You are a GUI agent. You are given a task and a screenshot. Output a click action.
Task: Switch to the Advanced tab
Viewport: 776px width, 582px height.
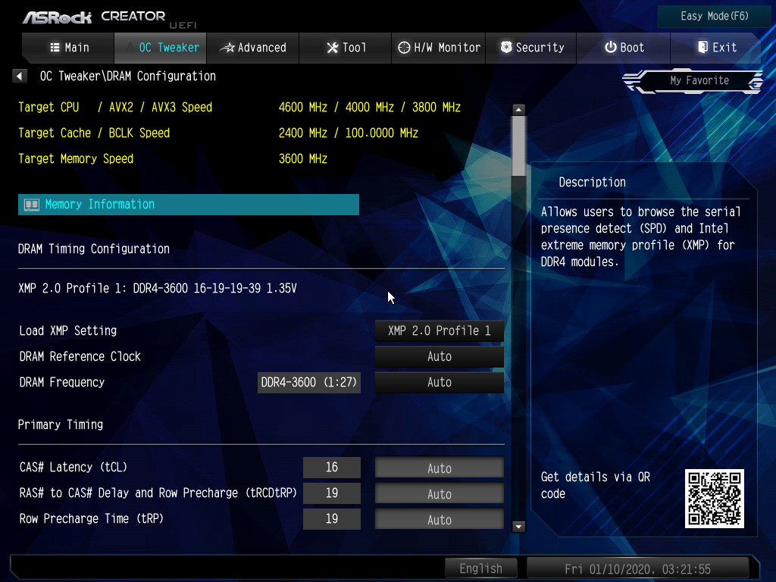[x=253, y=48]
